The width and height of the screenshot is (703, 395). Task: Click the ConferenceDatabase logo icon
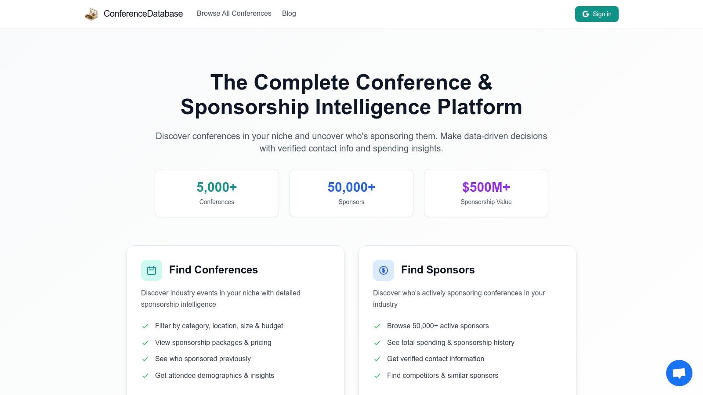pos(91,14)
